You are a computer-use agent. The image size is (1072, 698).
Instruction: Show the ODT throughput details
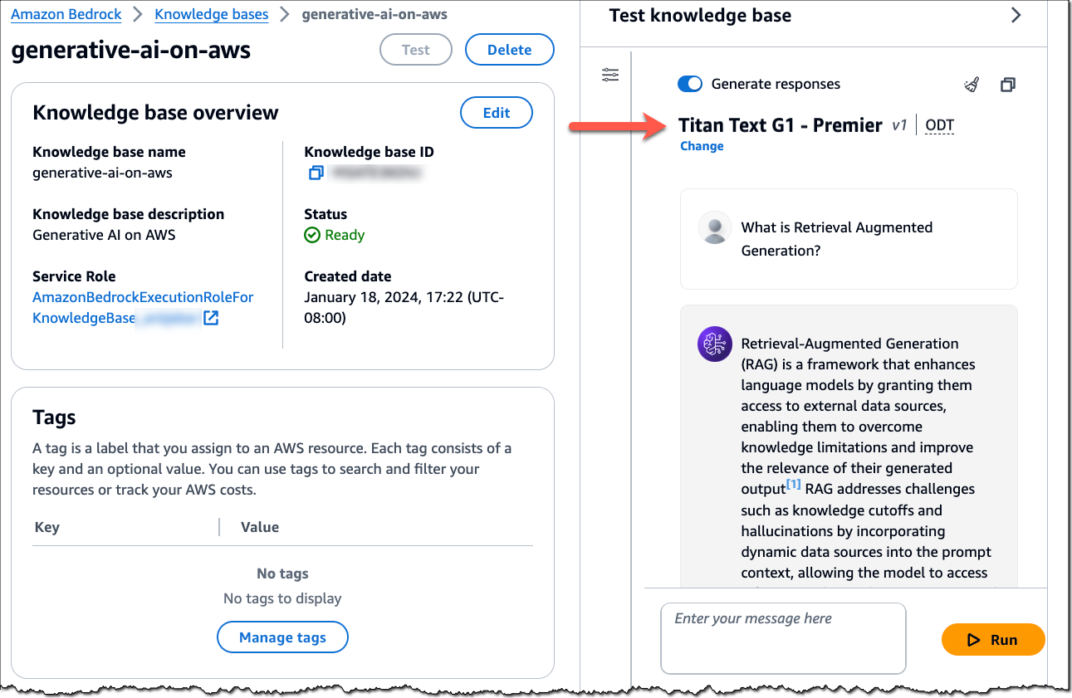940,125
